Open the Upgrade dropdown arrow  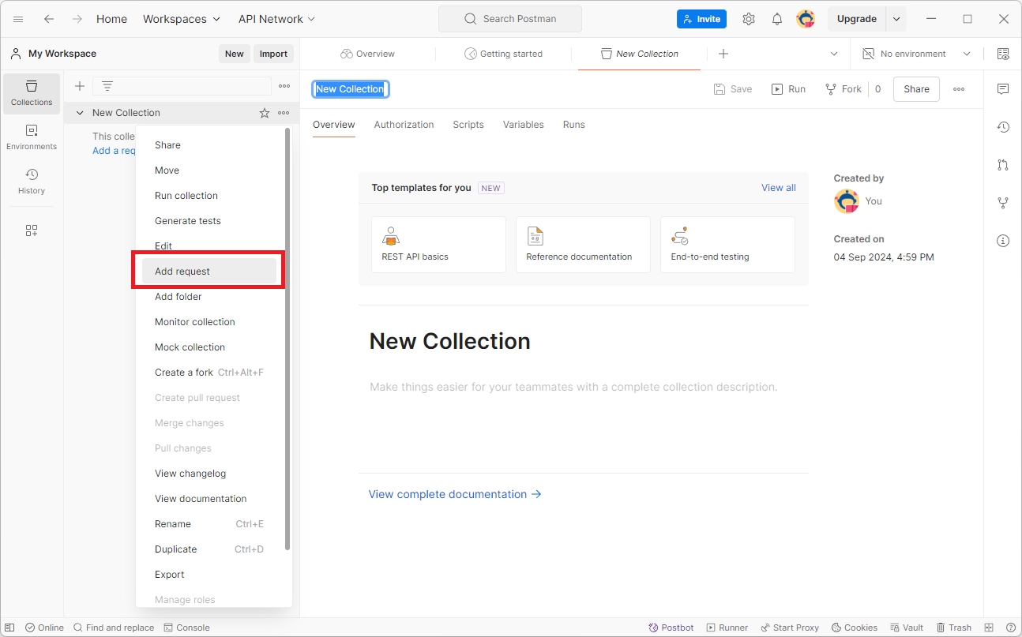pos(896,19)
